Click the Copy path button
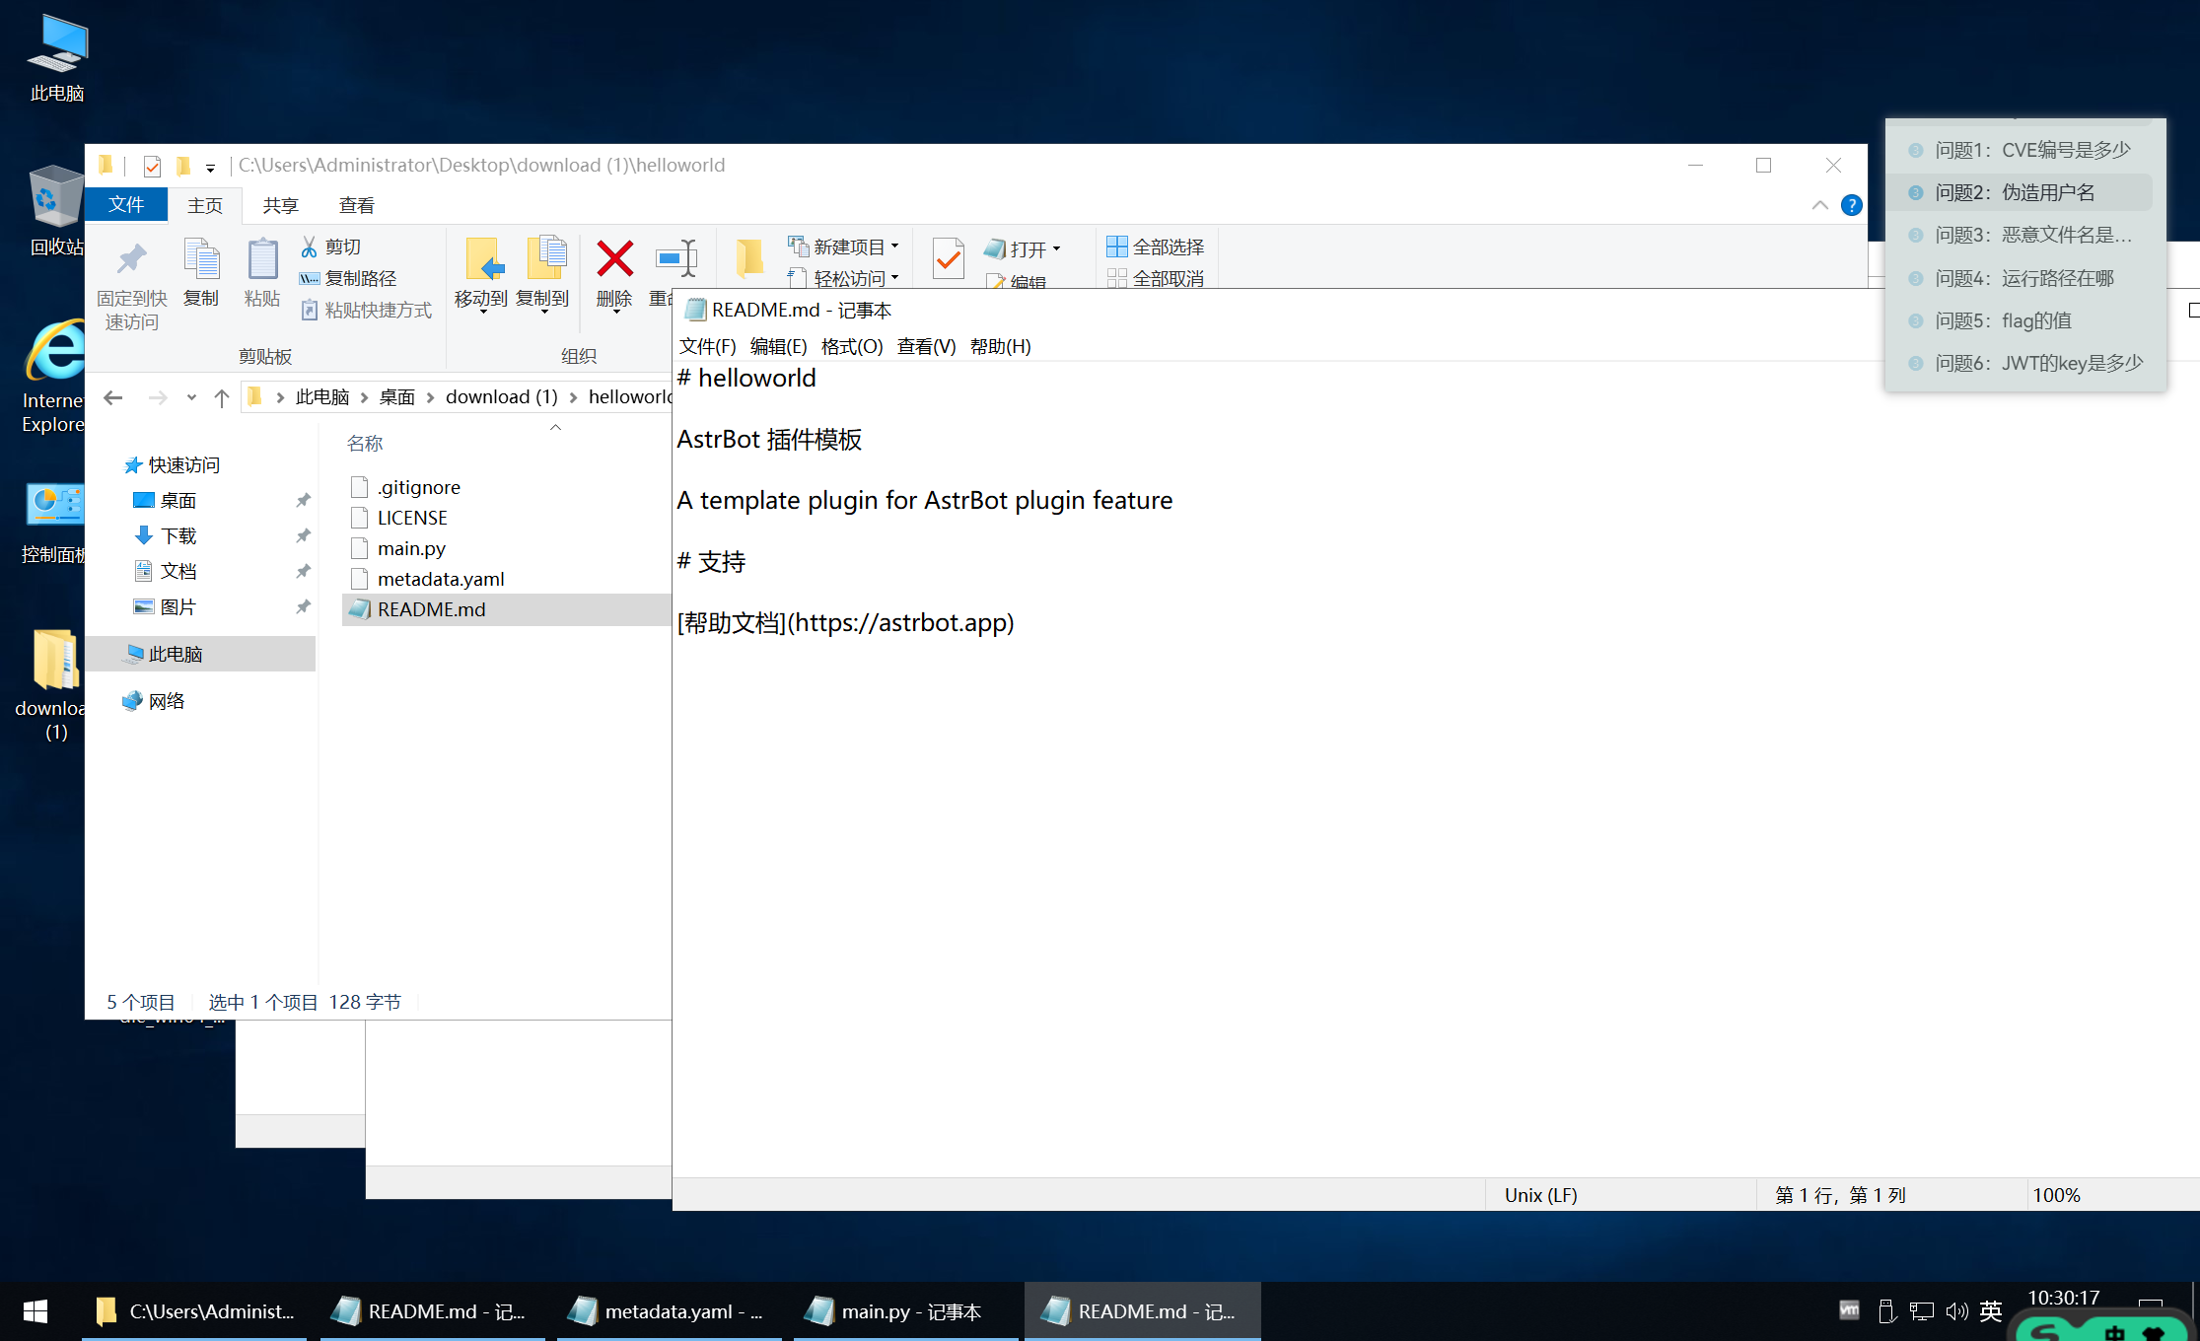The image size is (2200, 1341). [350, 279]
